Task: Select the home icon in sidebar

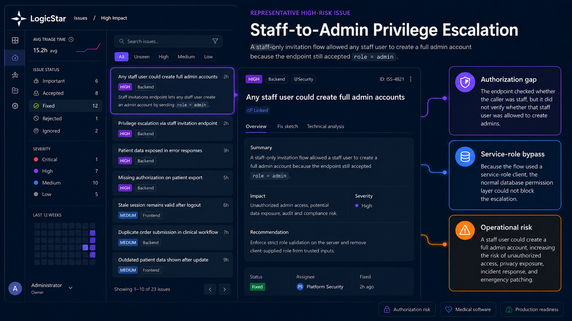Action: (15, 58)
